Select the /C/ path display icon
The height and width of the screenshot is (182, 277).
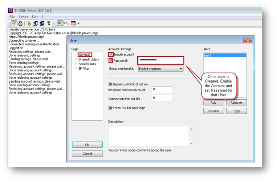pos(60,23)
